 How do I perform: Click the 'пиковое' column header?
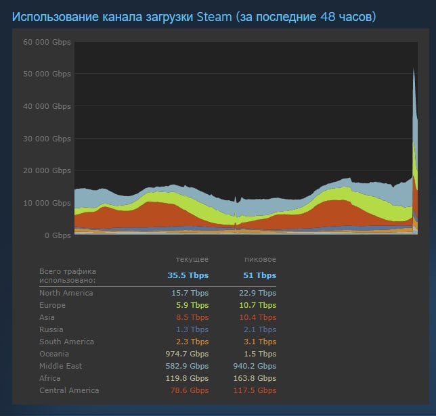pos(260,259)
